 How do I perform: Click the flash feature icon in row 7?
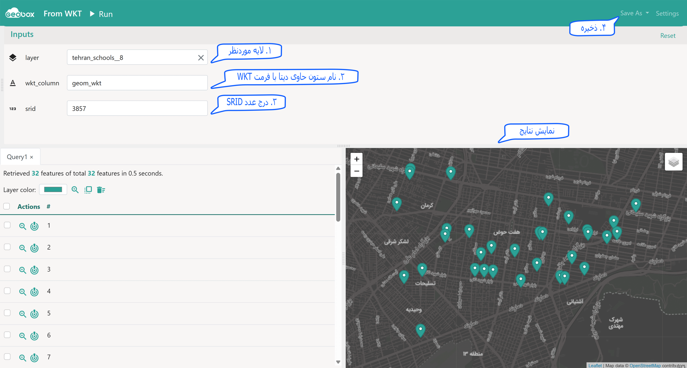coord(34,358)
